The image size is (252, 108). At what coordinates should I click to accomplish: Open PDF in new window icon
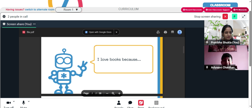pos(172,32)
